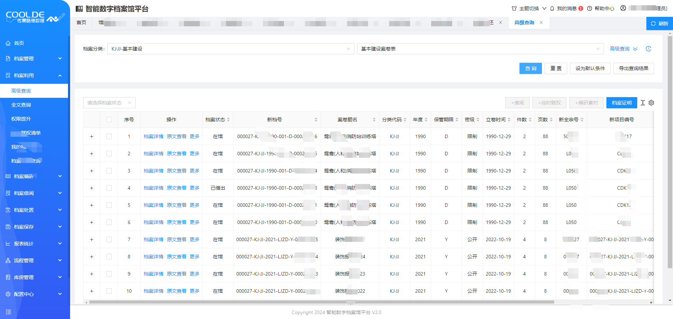This screenshot has width=673, height=319.
Task: Open the KJ-JJ archive category dropdown
Action: [230, 49]
